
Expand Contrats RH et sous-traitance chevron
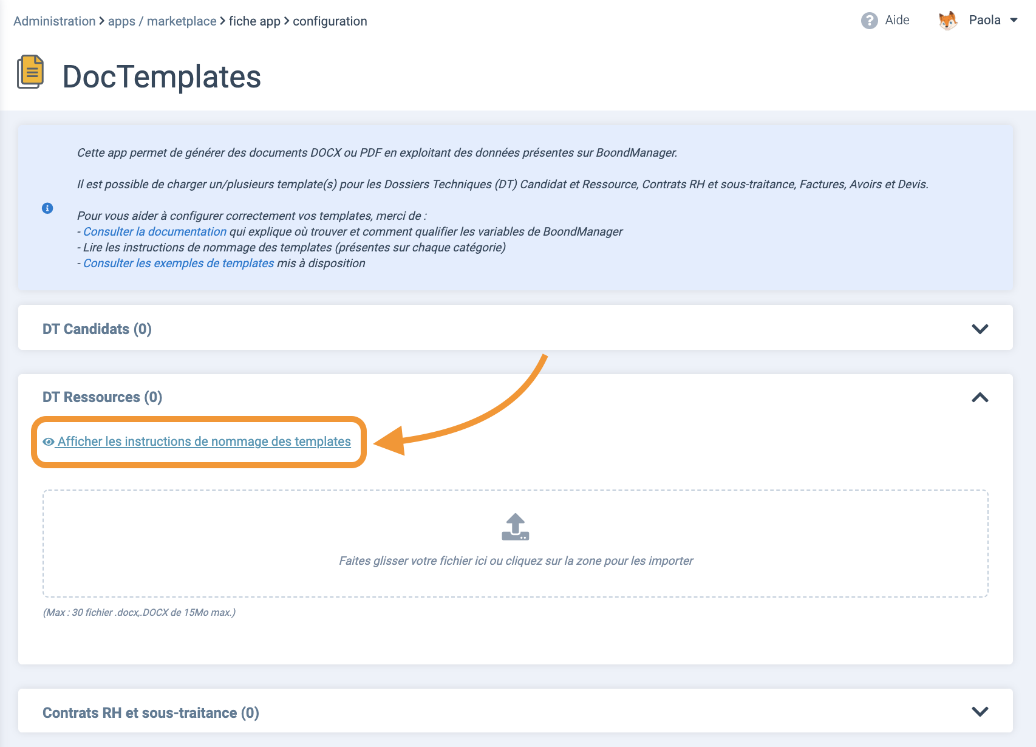tap(980, 712)
